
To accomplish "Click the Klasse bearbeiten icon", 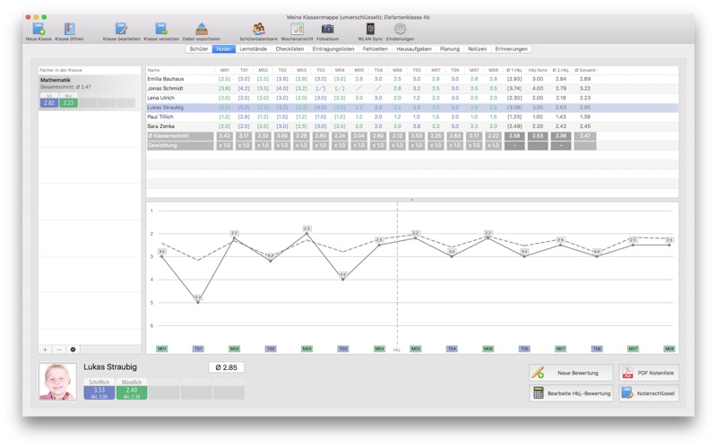I will [121, 30].
